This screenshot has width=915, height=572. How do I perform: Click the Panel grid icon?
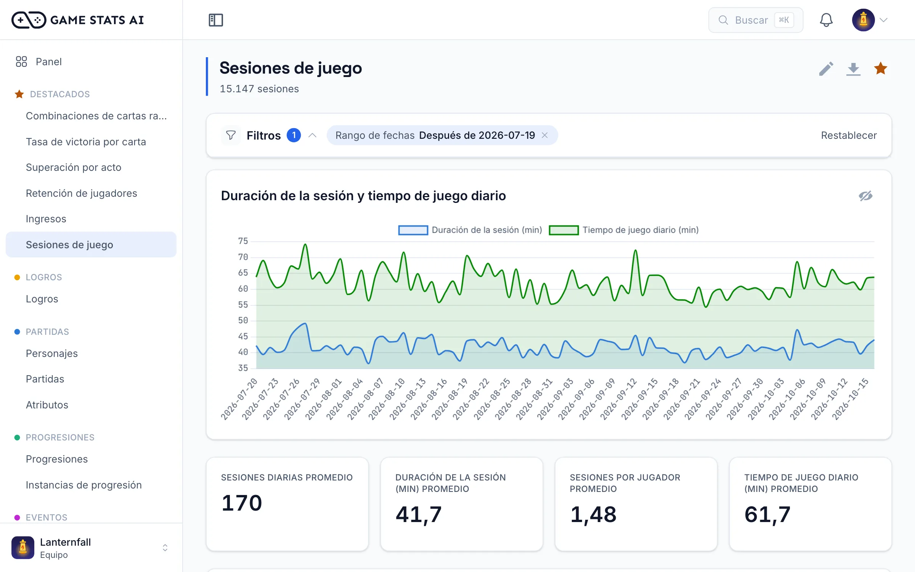(21, 62)
